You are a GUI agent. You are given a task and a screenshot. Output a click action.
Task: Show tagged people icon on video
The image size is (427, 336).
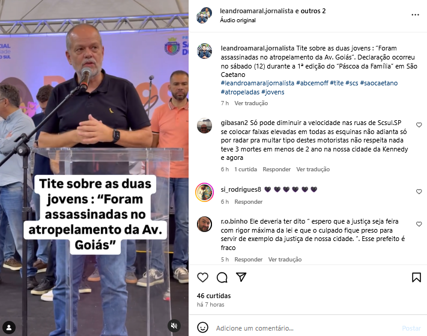(x=9, y=327)
